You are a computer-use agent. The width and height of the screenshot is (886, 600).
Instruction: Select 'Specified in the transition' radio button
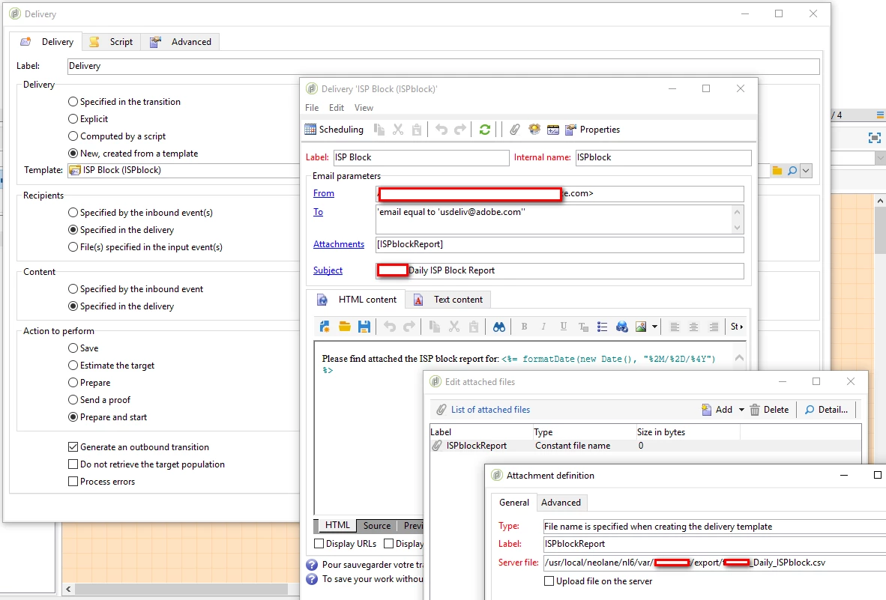(73, 102)
